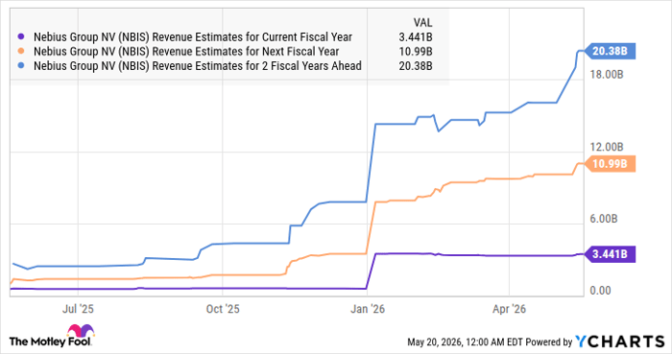The height and width of the screenshot is (354, 672).
Task: Click The Motley Fool logo
Action: 51,336
